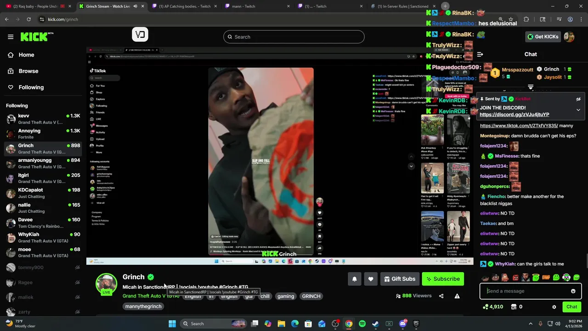Open KDCapalot Just Chatting channel
588x331 pixels.
[x=44, y=193]
